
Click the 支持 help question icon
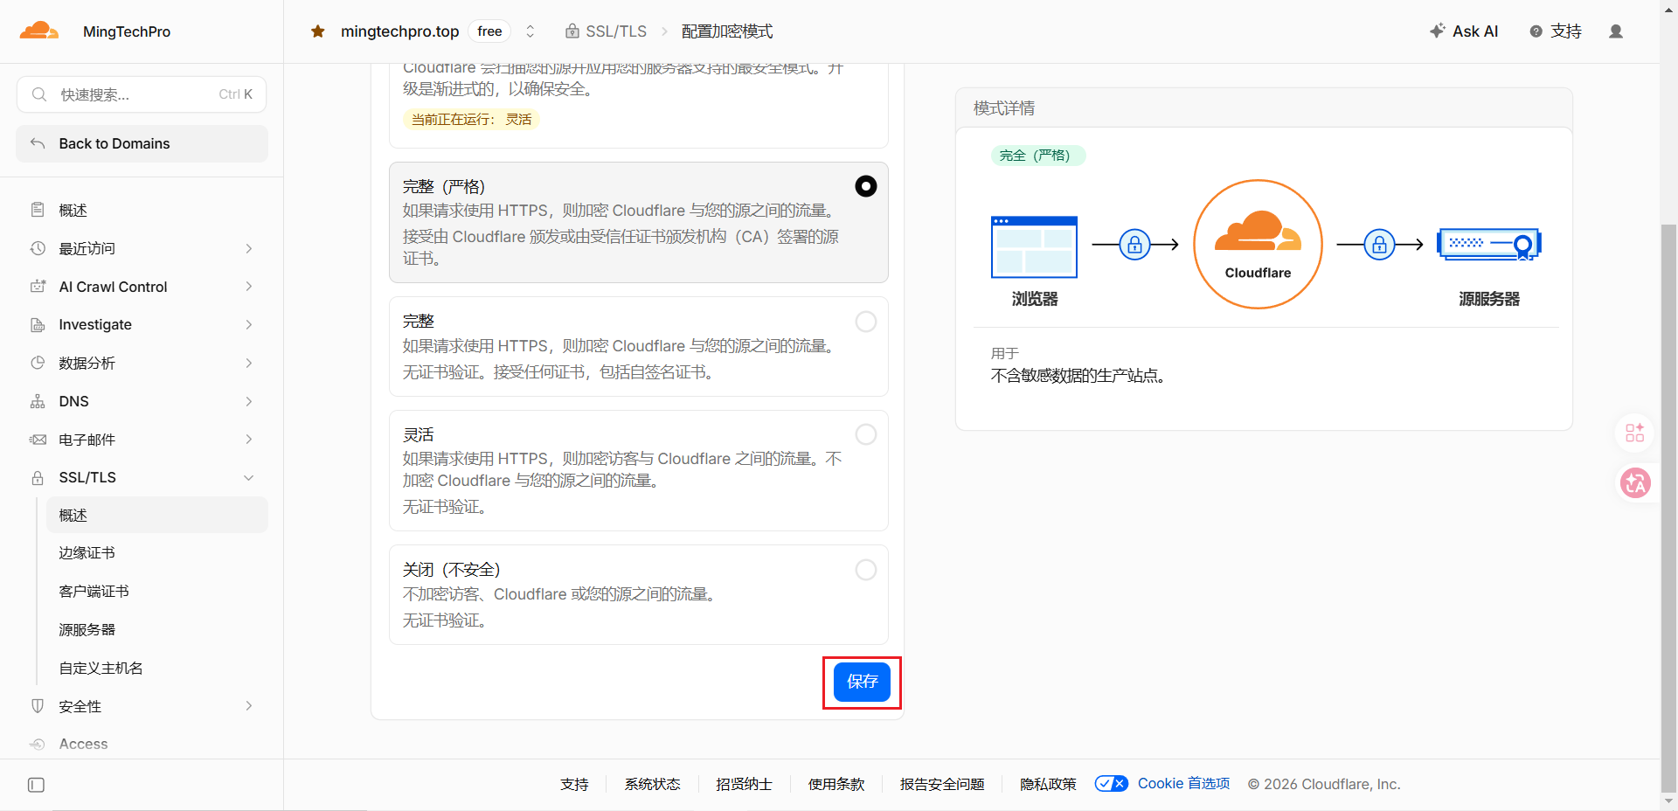[x=1536, y=31]
